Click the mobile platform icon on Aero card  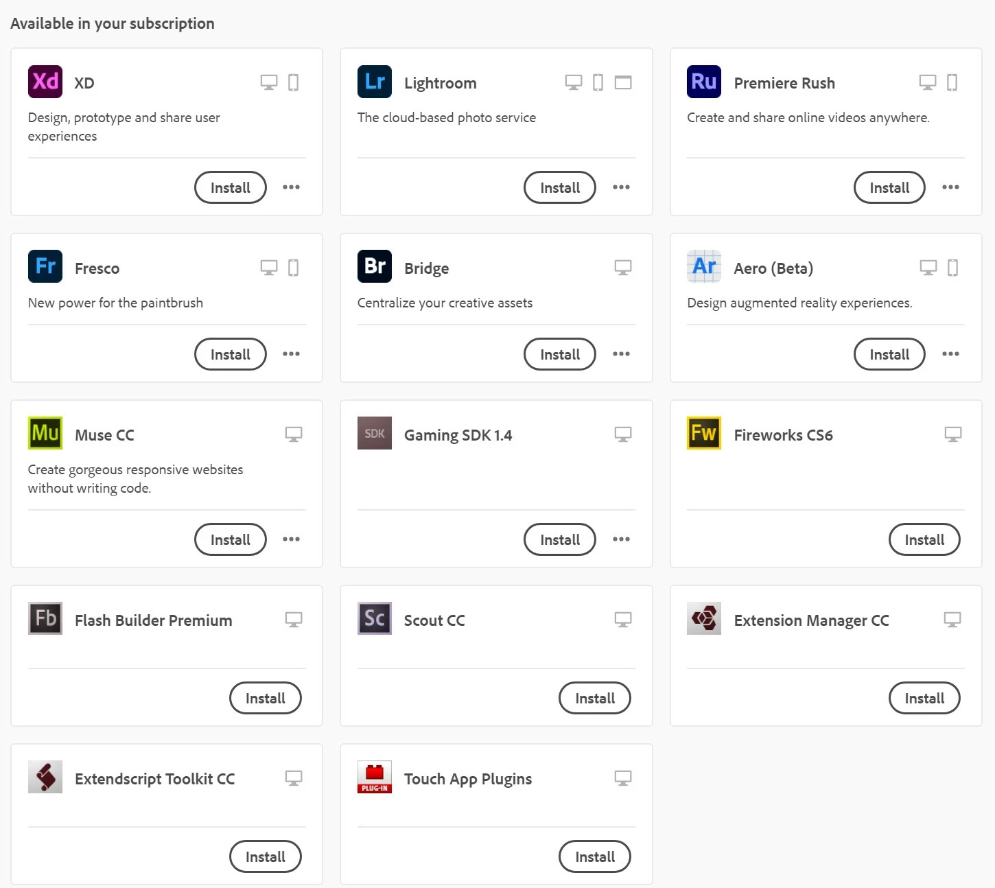(x=952, y=268)
